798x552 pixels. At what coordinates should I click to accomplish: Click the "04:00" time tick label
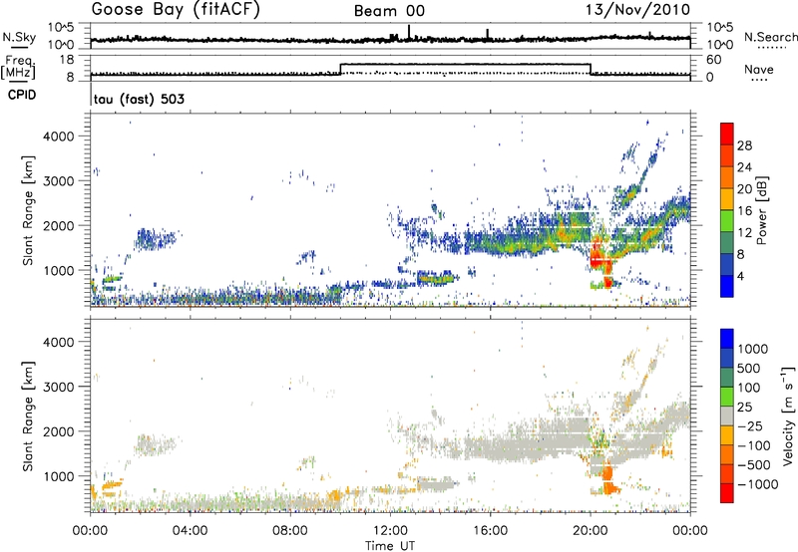point(190,531)
